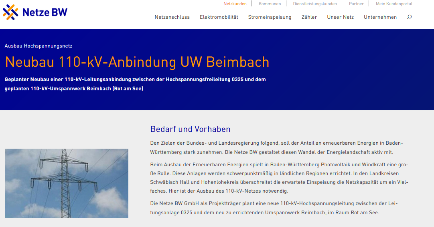Image resolution: width=434 pixels, height=227 pixels.
Task: Click the paragraph beginning "Beim Ausbau der Erneuerbaren"
Action: pos(279,177)
